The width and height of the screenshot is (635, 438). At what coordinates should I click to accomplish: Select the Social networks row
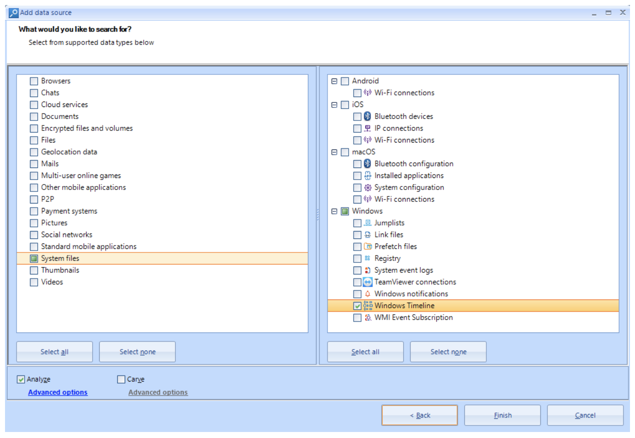(162, 235)
